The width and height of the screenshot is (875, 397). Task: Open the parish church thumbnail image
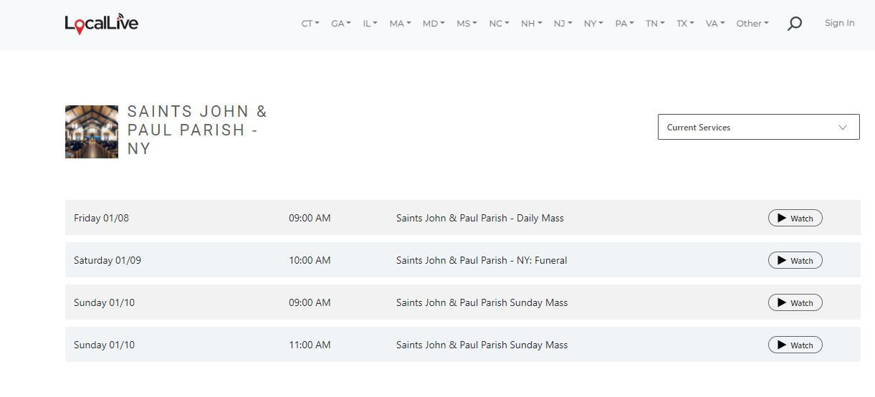tap(92, 132)
